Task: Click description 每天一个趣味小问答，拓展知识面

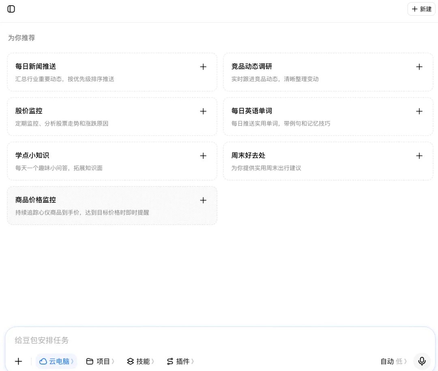Action: pyautogui.click(x=59, y=168)
